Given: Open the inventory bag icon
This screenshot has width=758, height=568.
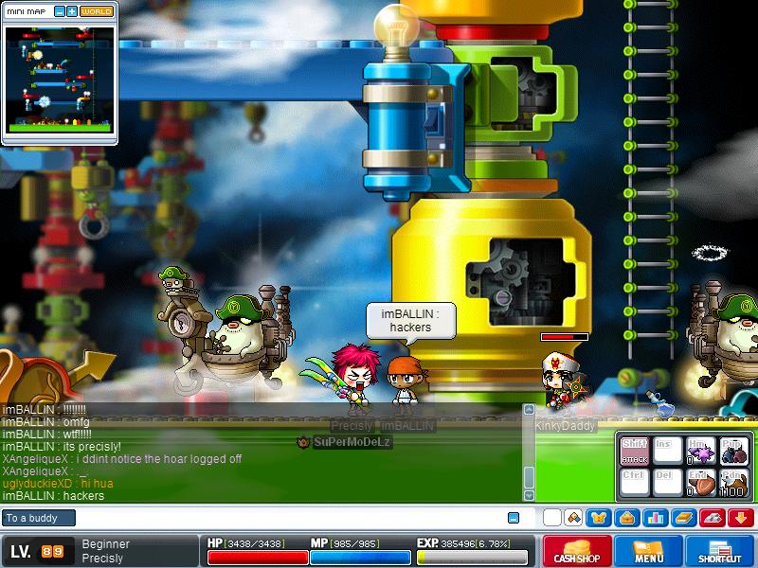Looking at the screenshot, I should [x=627, y=518].
